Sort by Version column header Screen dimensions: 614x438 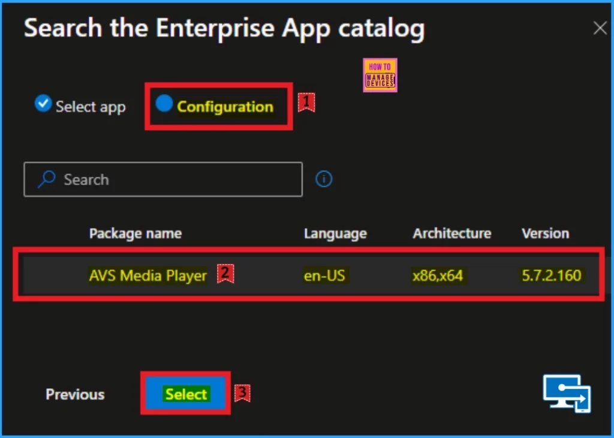[x=546, y=233]
